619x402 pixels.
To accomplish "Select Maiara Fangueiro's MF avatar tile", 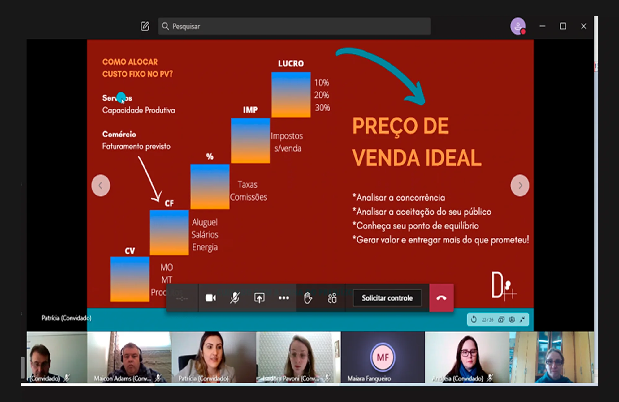I will pos(383,357).
